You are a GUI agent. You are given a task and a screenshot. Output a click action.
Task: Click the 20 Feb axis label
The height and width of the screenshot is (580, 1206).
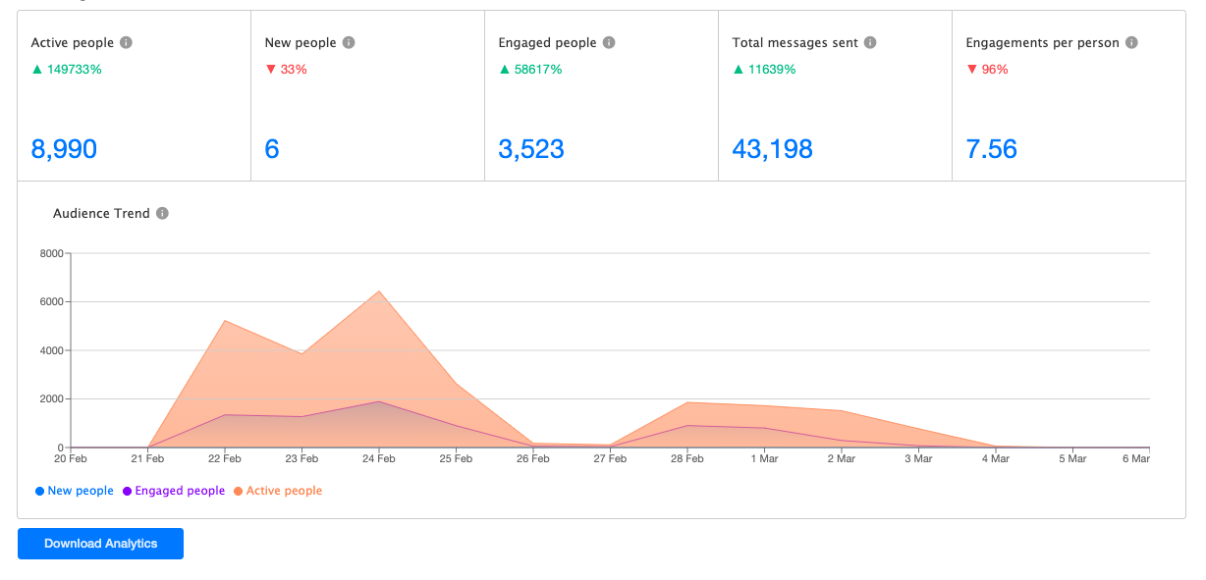point(71,459)
